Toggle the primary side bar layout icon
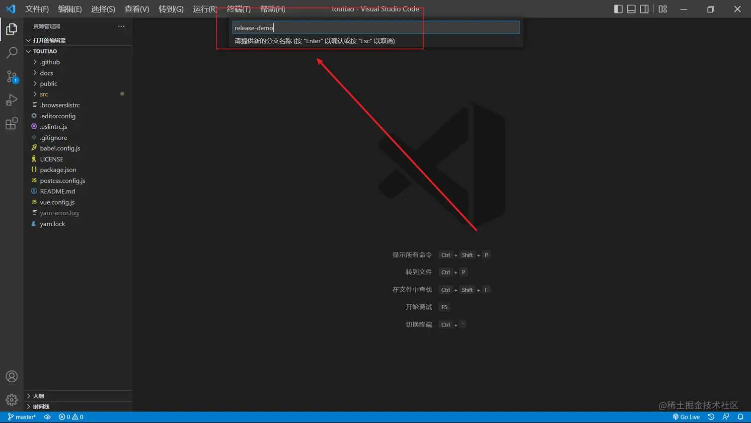This screenshot has height=423, width=751. [618, 9]
